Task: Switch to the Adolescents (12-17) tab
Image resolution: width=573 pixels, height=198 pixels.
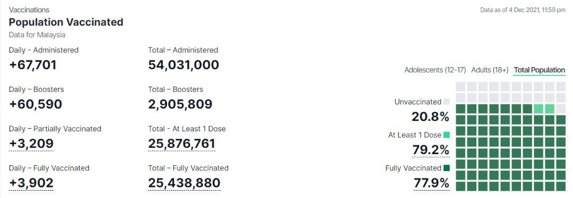Action: 435,70
